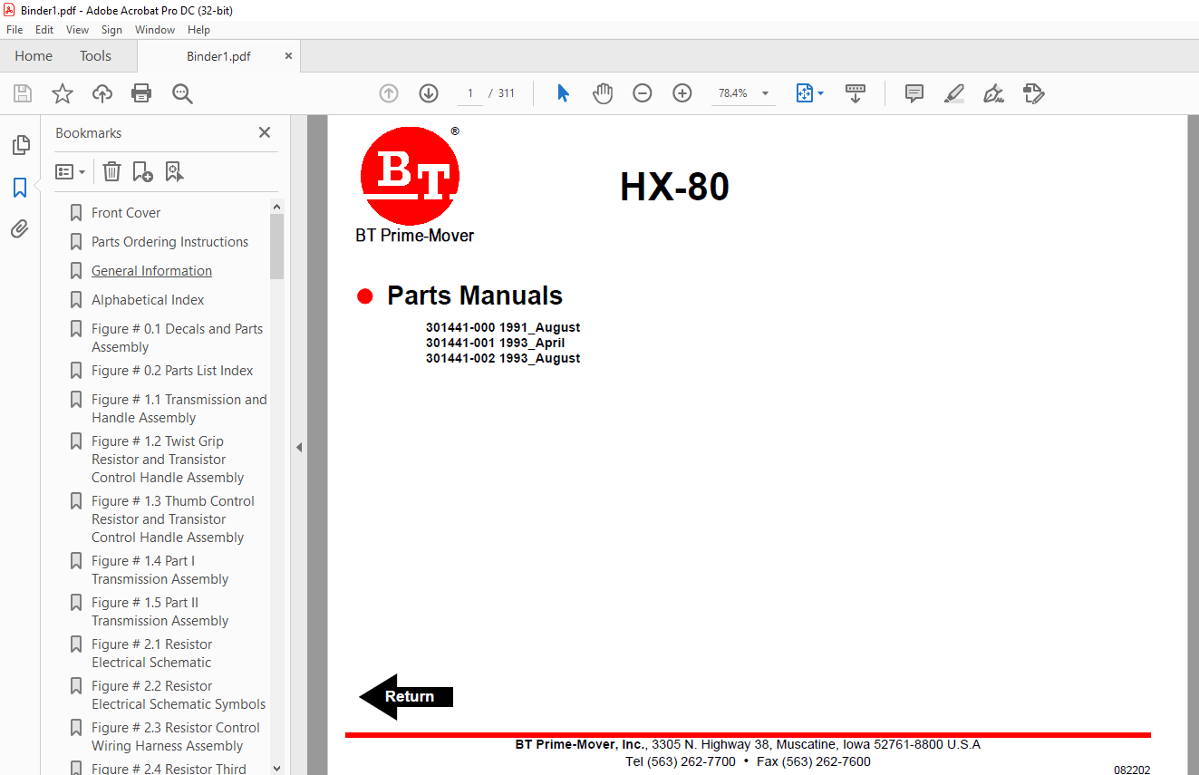
Task: Open Figure # 1.5 Part II bookmark
Action: [160, 612]
